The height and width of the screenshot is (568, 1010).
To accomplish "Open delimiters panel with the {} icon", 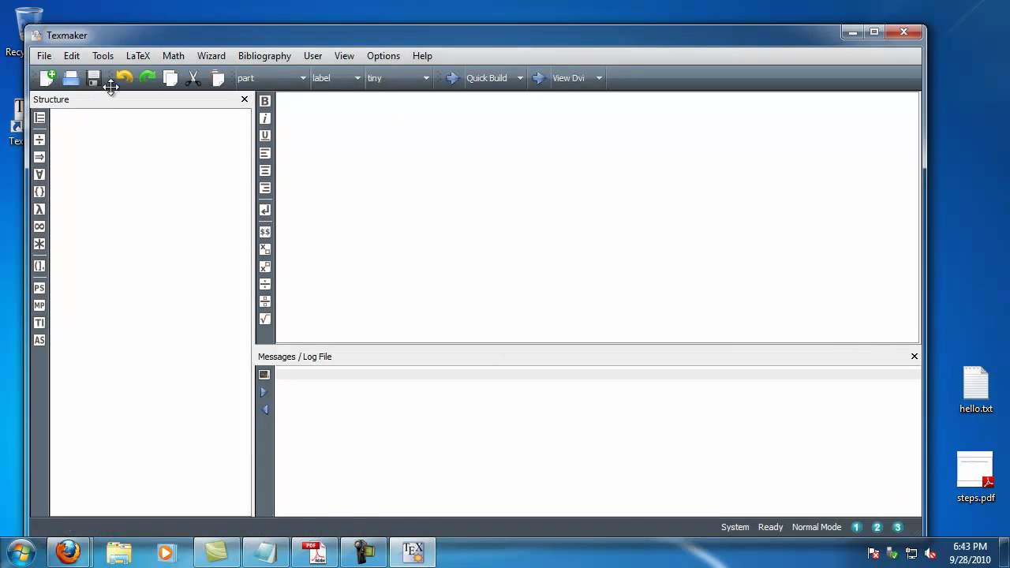I will pyautogui.click(x=39, y=192).
